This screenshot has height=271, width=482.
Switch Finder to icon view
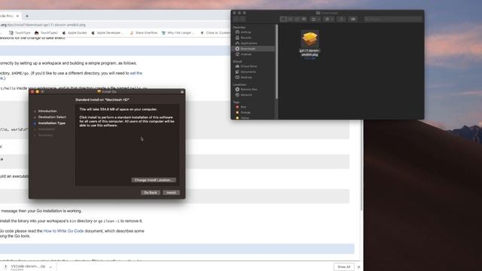pyautogui.click(x=283, y=19)
